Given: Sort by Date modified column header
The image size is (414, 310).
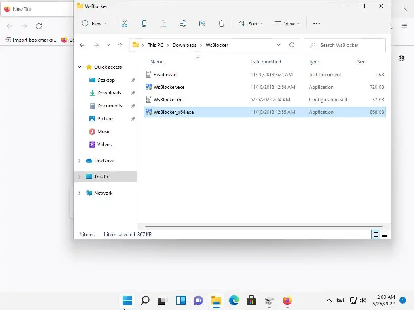Looking at the screenshot, I should point(266,62).
